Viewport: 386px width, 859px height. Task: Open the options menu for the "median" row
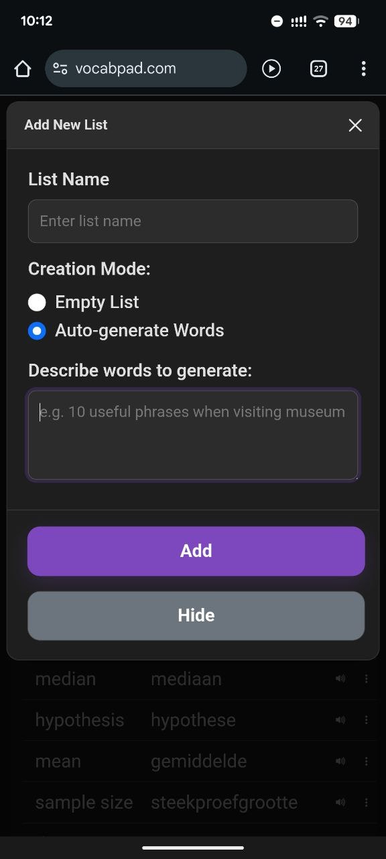pyautogui.click(x=367, y=678)
